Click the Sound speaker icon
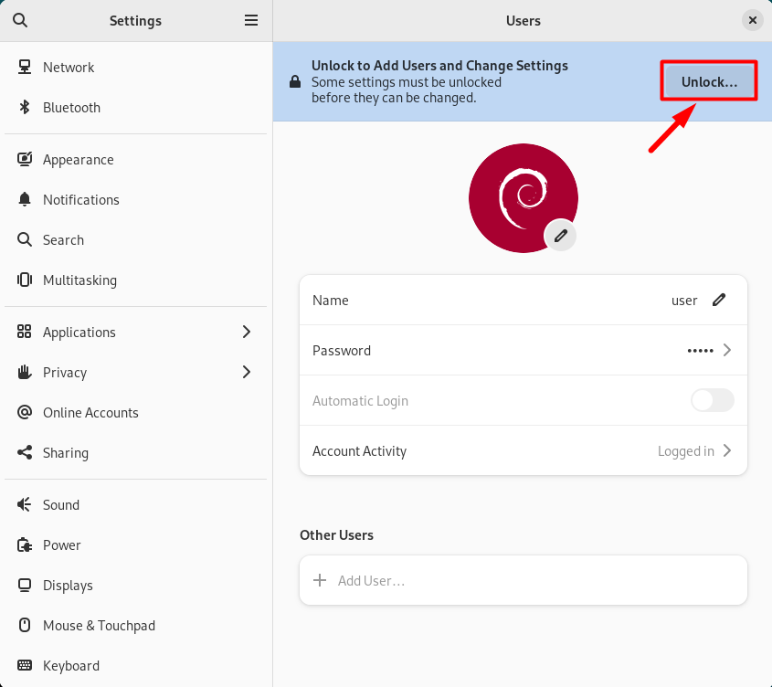772x687 pixels. pyautogui.click(x=24, y=504)
